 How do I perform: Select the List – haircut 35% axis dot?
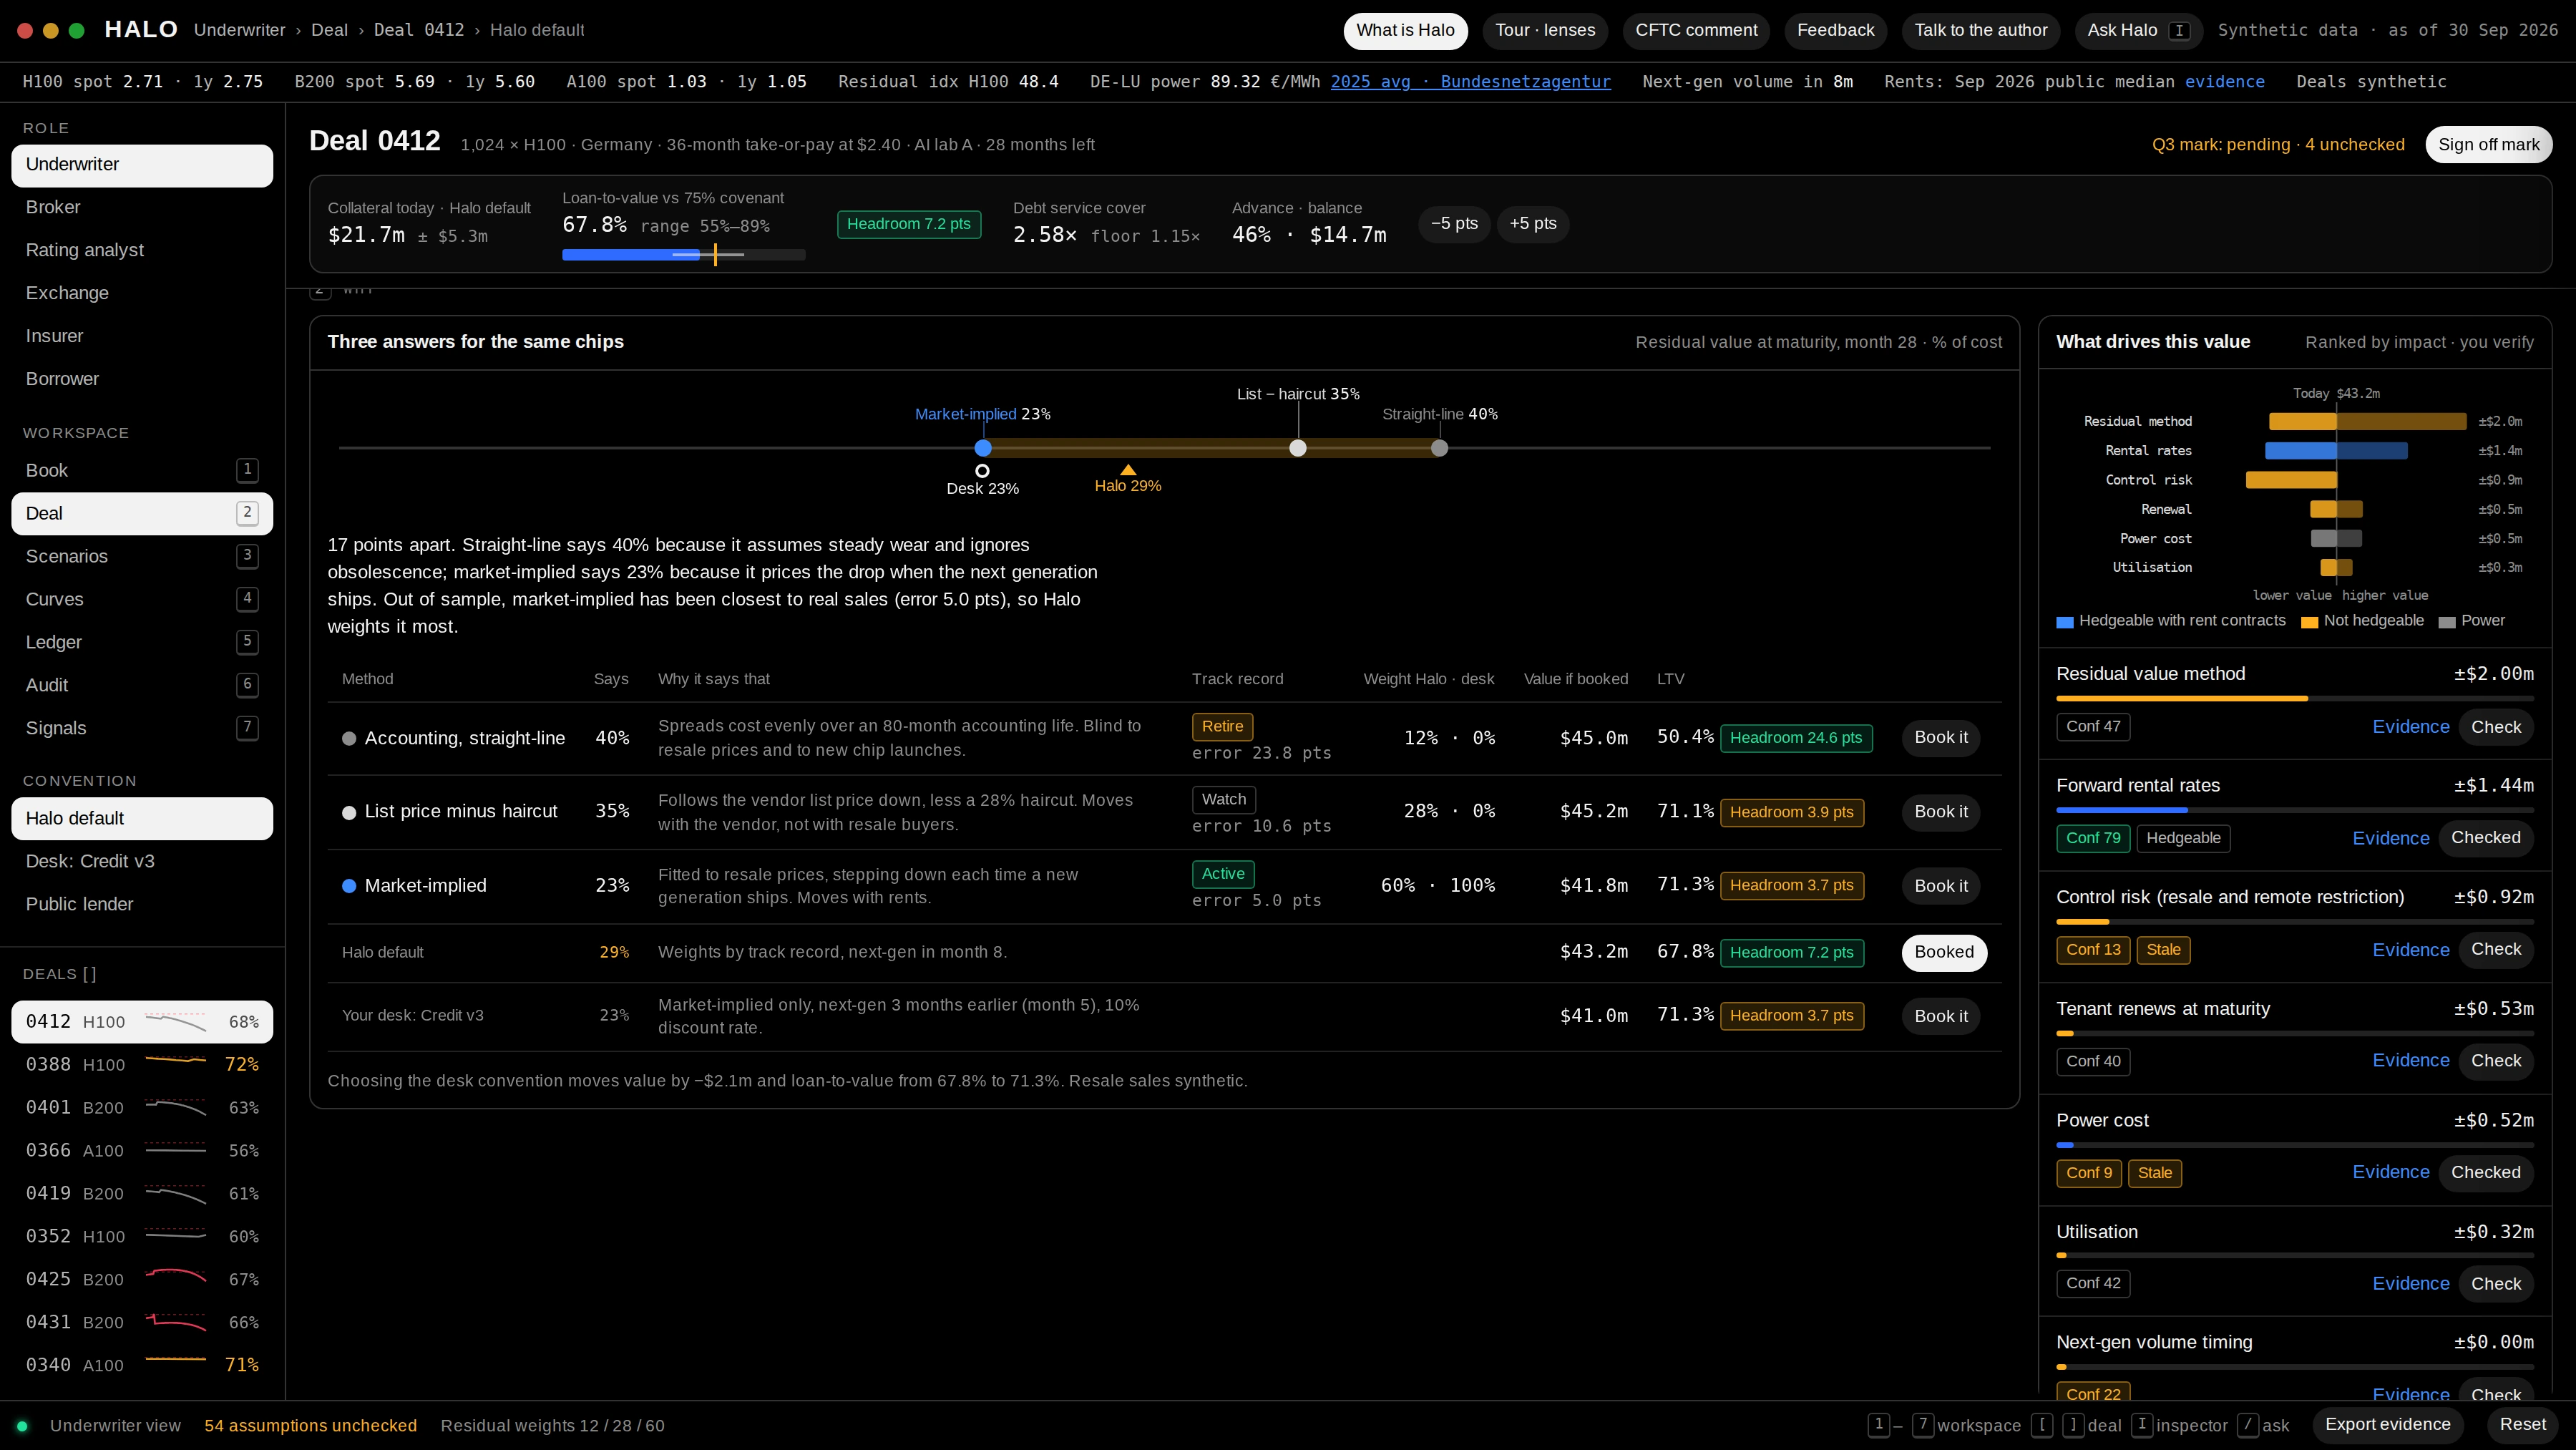(x=1298, y=448)
